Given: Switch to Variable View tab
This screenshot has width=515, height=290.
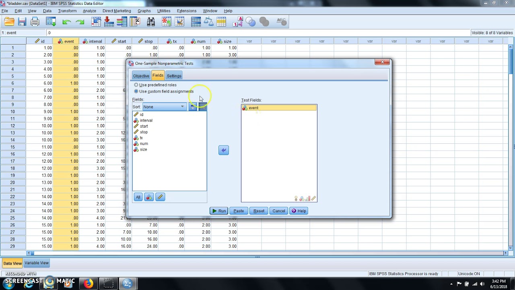Looking at the screenshot, I should tap(37, 263).
